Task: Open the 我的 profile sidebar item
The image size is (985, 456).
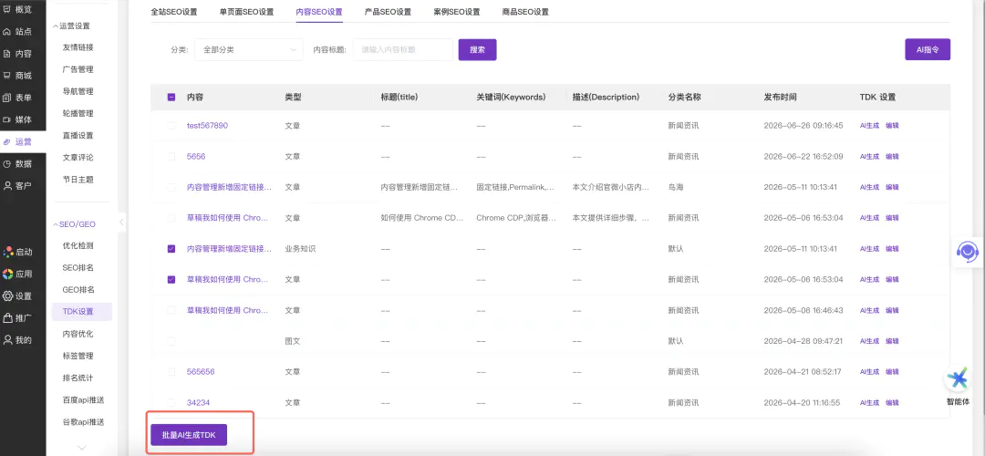Action: click(x=18, y=340)
